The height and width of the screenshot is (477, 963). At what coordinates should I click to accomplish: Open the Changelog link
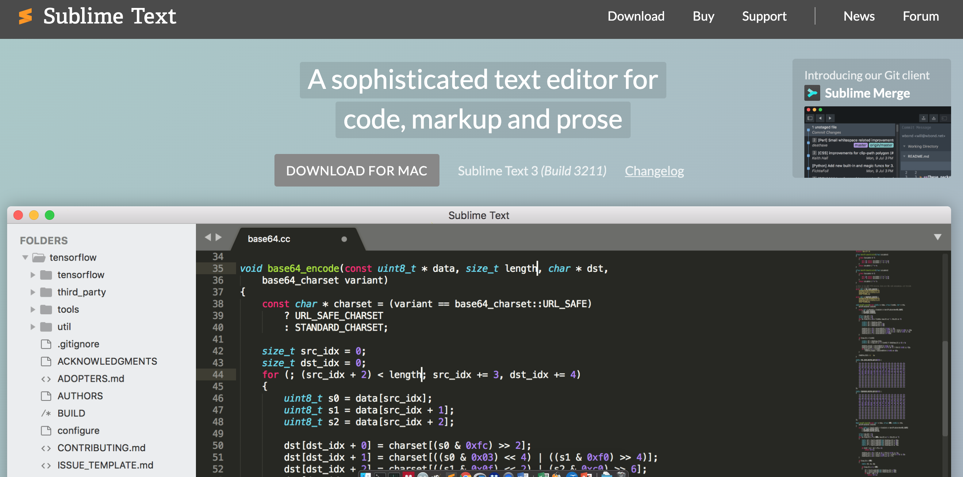coord(654,171)
